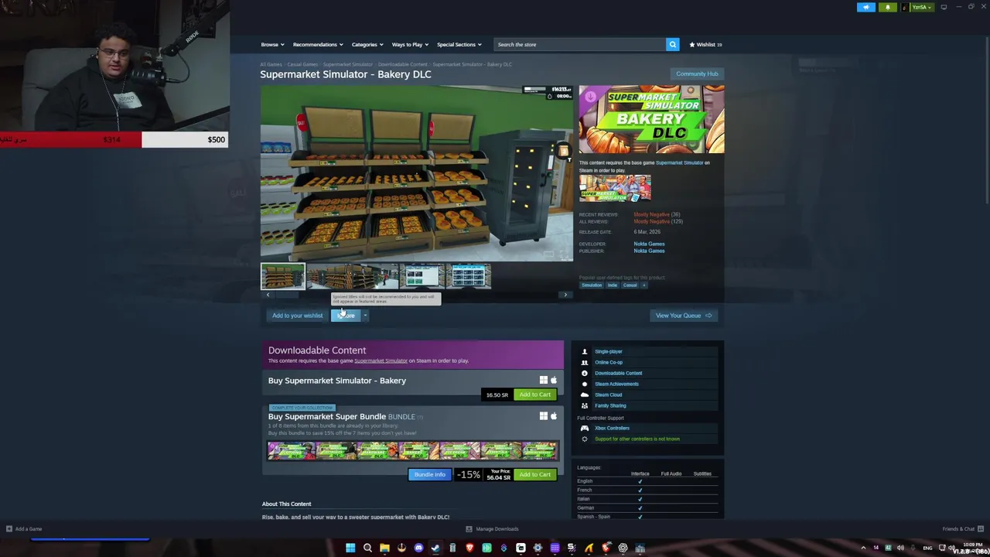Viewport: 990px width, 557px height.
Task: Expand the Ignore options dropdown arrow
Action: [x=365, y=315]
